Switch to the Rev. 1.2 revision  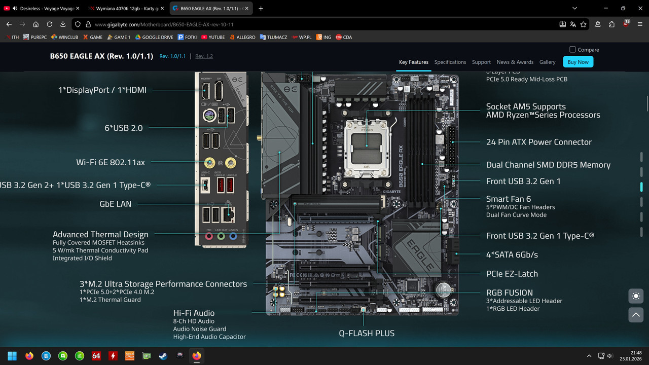tap(204, 56)
